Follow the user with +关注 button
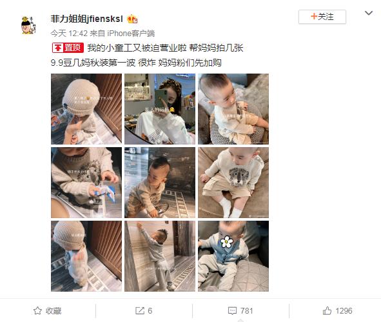The height and width of the screenshot is (322, 381). point(322,17)
